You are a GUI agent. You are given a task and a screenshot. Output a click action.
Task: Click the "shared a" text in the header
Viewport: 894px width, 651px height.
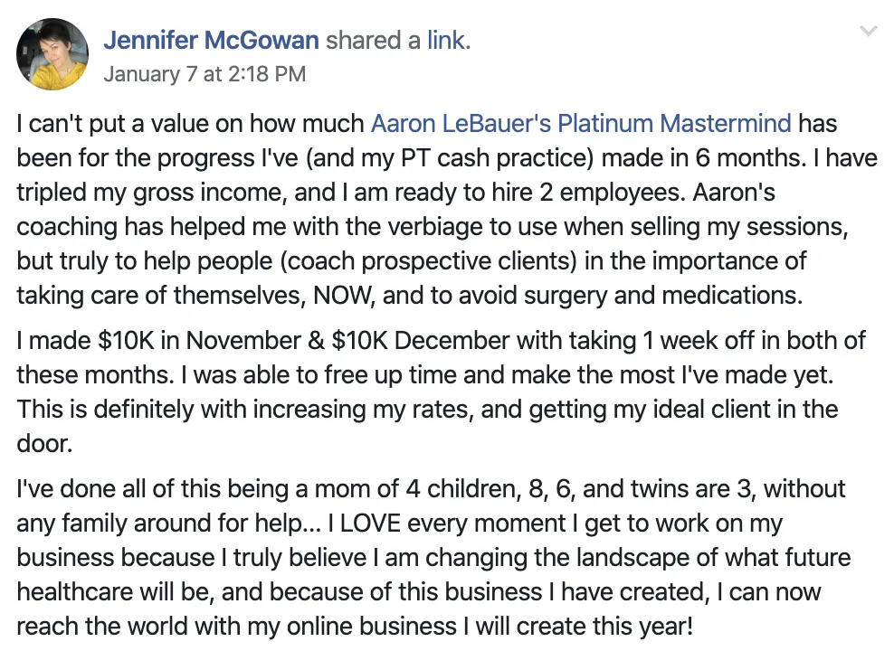[373, 41]
